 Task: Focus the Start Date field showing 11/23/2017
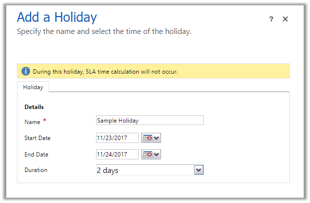click(117, 138)
